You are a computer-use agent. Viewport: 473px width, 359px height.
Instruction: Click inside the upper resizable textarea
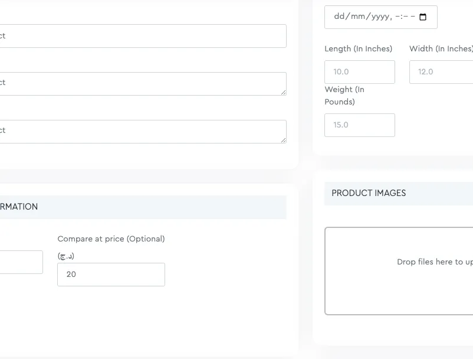(x=142, y=83)
